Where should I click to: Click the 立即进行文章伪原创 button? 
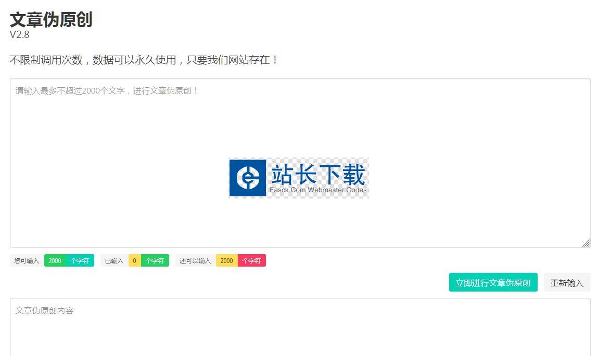(x=493, y=283)
